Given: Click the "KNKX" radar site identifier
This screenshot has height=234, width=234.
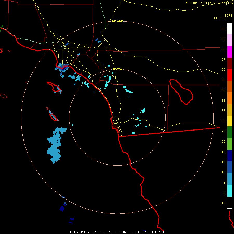Looking at the screenshot, I should pyautogui.click(x=124, y=232).
